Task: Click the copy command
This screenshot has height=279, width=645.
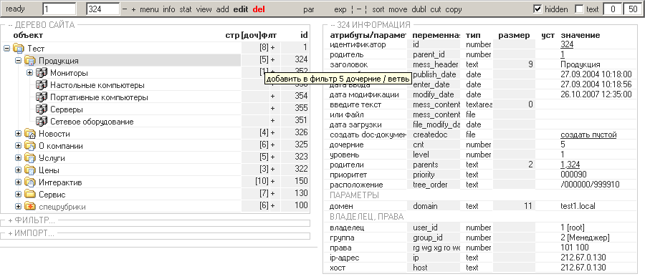Action: (454, 9)
